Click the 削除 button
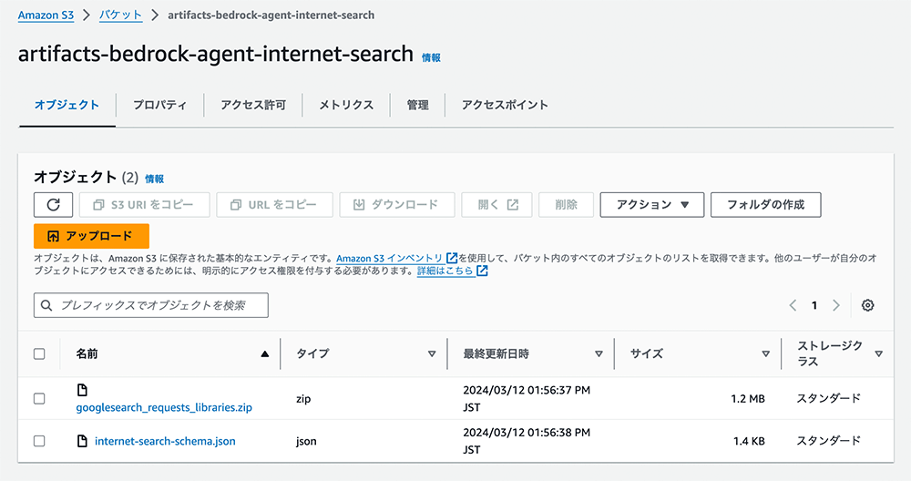This screenshot has width=911, height=481. (566, 204)
